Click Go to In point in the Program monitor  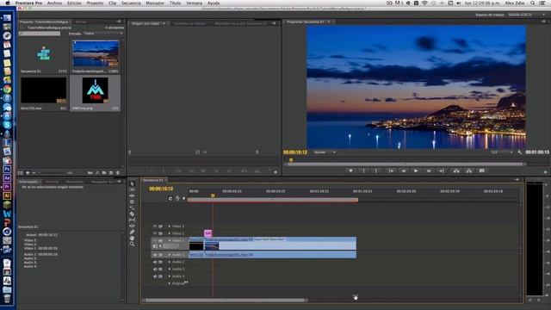tap(391, 170)
